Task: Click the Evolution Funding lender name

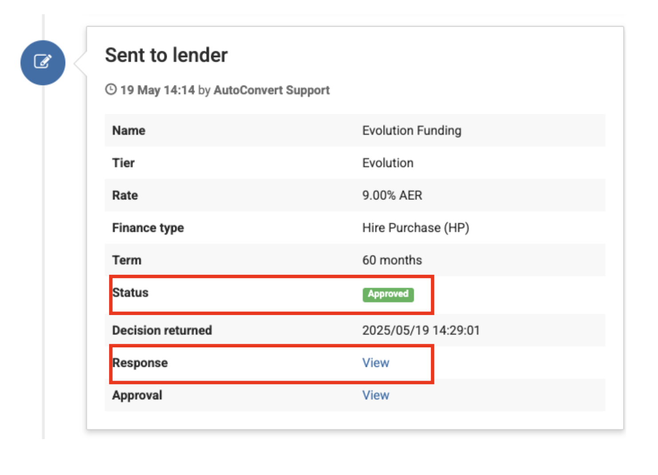Action: point(411,130)
